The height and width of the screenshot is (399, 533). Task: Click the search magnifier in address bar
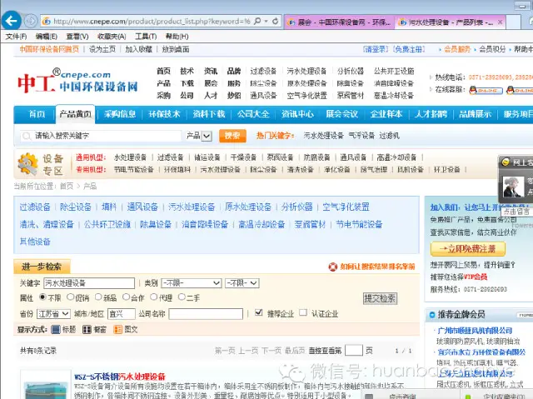(257, 21)
